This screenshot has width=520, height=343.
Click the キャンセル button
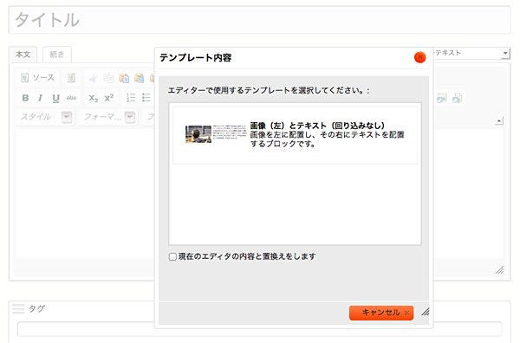tap(381, 313)
